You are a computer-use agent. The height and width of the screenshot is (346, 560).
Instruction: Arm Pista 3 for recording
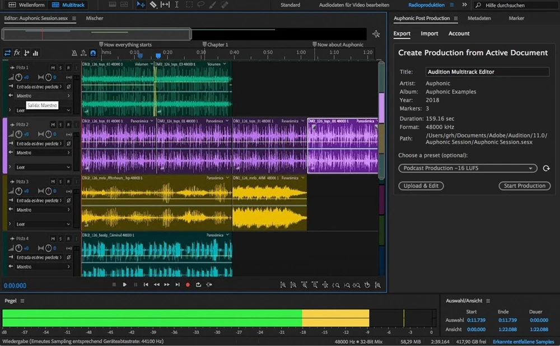click(x=68, y=181)
